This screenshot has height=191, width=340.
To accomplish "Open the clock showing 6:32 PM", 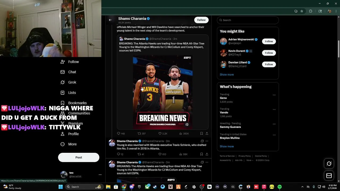I will (x=332, y=187).
